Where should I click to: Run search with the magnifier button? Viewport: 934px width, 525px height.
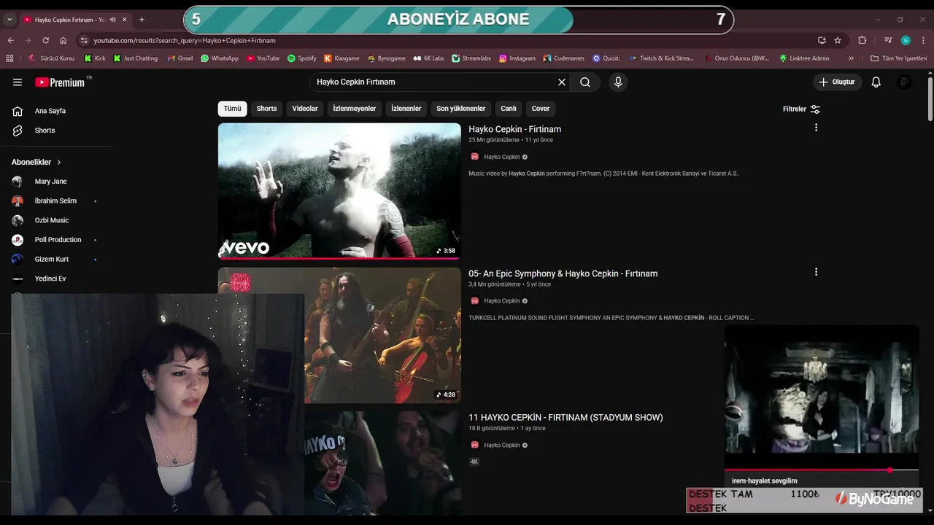pos(585,82)
